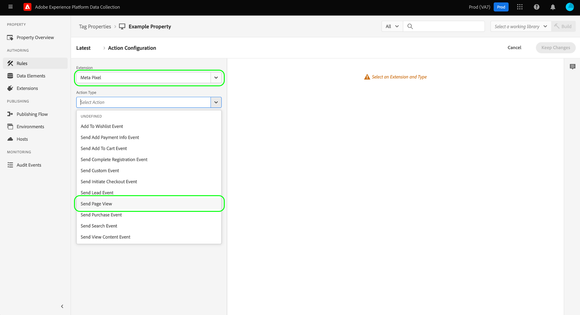
Task: Open Environments page
Action: pos(35,126)
